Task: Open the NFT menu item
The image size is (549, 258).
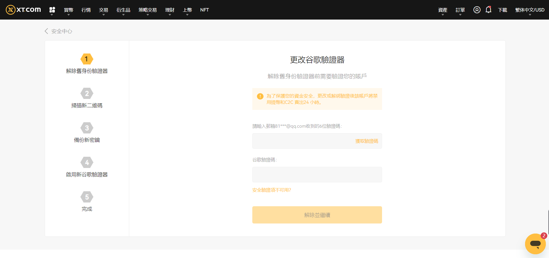Action: pyautogui.click(x=204, y=10)
